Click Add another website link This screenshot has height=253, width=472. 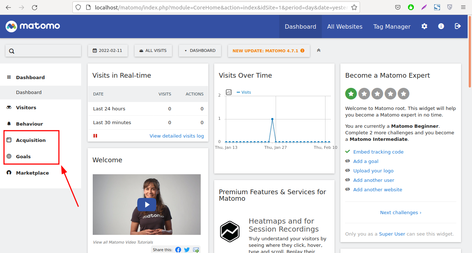[377, 189]
